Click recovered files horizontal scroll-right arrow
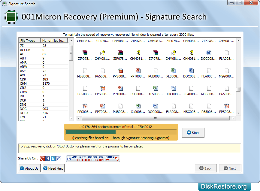The height and width of the screenshot is (191, 260). click(233, 118)
